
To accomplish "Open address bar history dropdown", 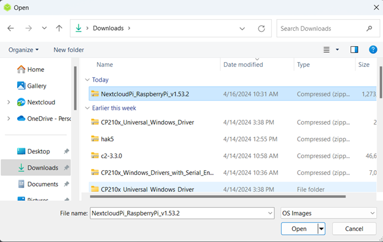I will point(242,29).
